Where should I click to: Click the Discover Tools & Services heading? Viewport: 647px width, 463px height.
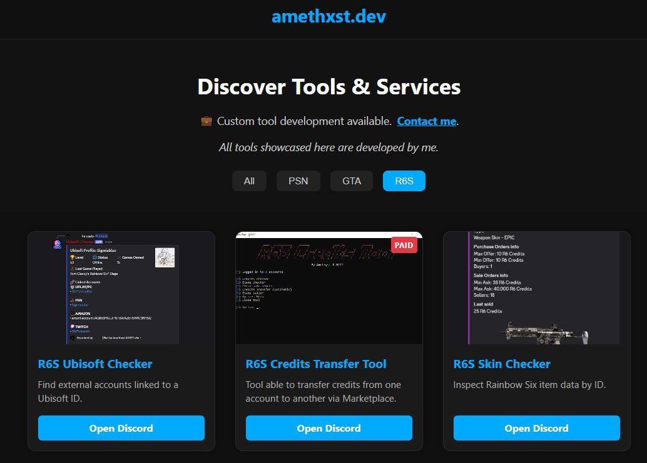pyautogui.click(x=329, y=87)
